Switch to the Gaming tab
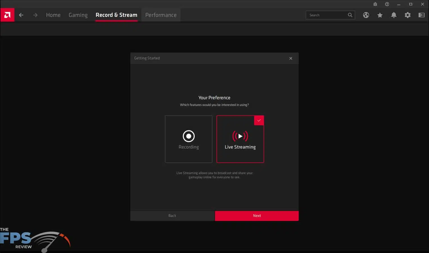 point(78,15)
